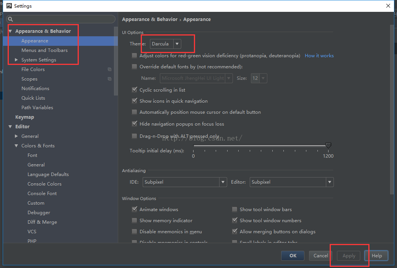This screenshot has height=268, width=397.
Task: Click the project-level icon beside File Colors
Action: tap(110, 69)
